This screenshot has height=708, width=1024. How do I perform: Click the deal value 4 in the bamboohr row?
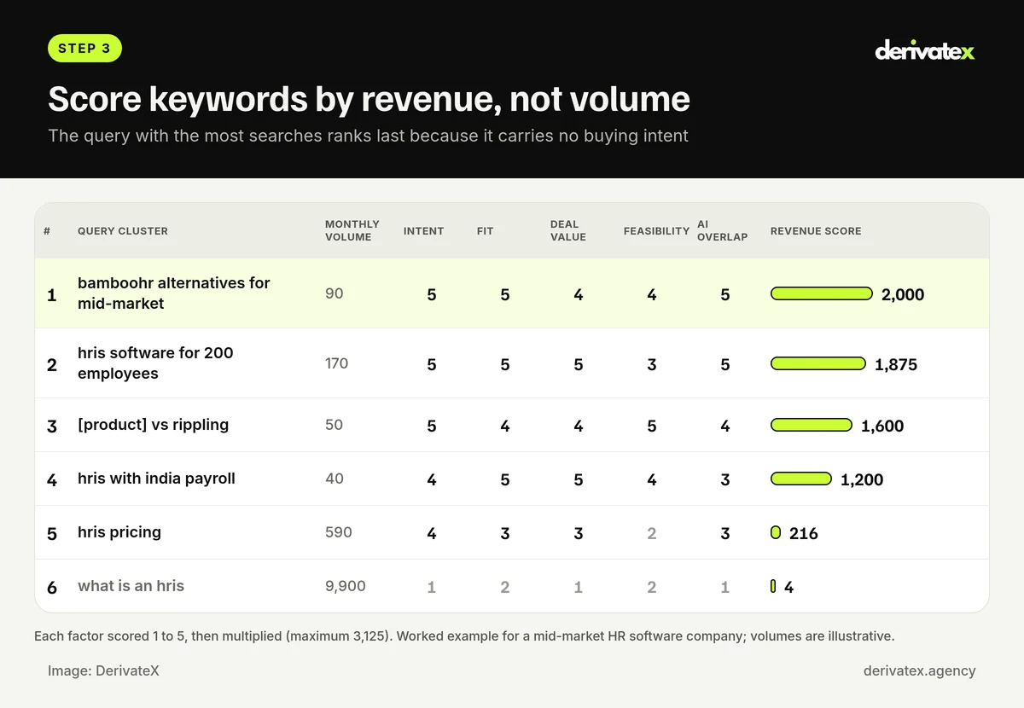pyautogui.click(x=579, y=294)
